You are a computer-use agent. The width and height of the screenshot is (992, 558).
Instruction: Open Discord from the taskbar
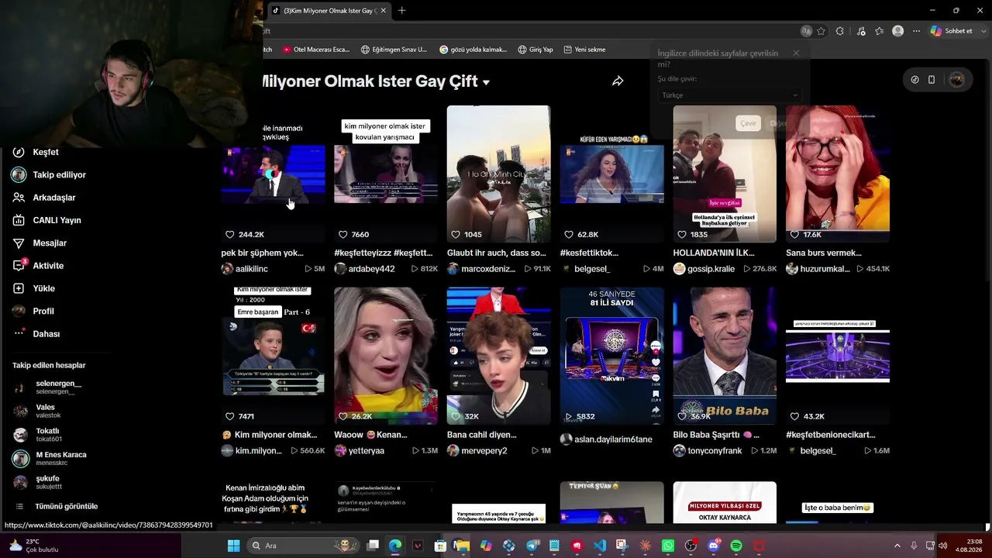[x=714, y=546]
